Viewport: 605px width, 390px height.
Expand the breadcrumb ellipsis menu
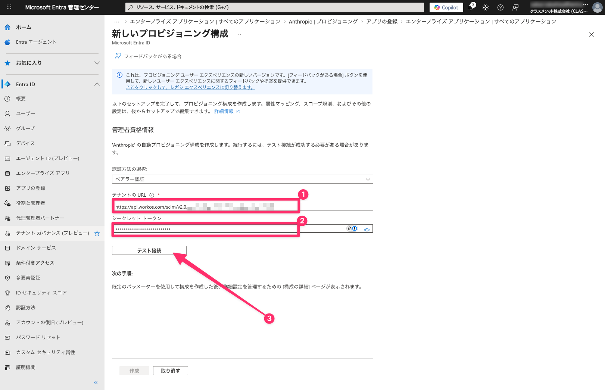(x=117, y=22)
